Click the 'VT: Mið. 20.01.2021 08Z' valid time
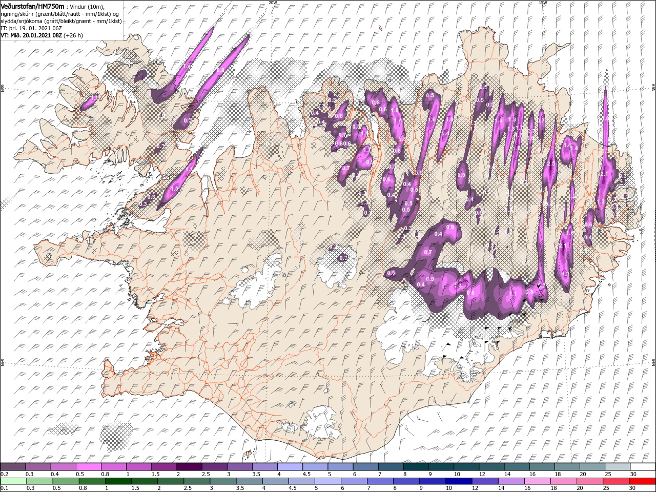Screen dimensions: 656x492 [x=31, y=35]
